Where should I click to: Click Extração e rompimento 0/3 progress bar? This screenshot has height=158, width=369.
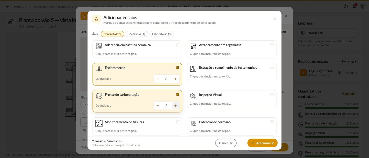click(332, 118)
